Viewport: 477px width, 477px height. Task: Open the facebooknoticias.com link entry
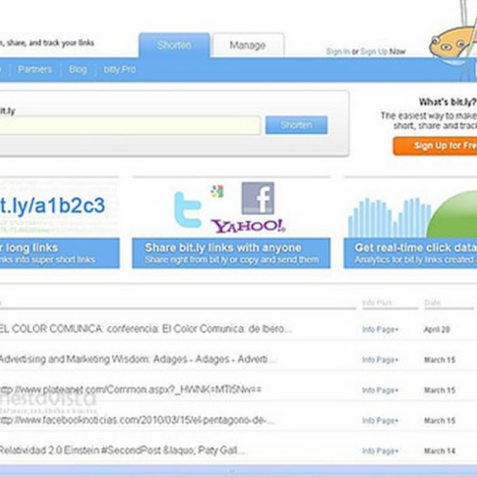[x=138, y=420]
